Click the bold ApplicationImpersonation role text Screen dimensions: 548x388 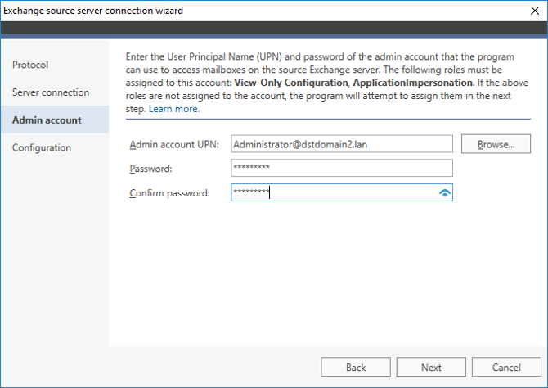[x=414, y=83]
